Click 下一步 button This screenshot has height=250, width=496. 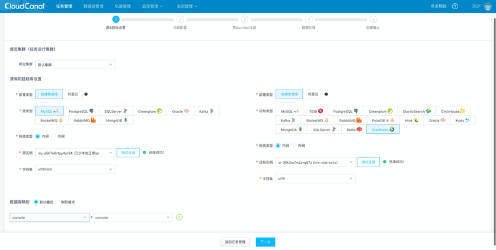click(266, 242)
